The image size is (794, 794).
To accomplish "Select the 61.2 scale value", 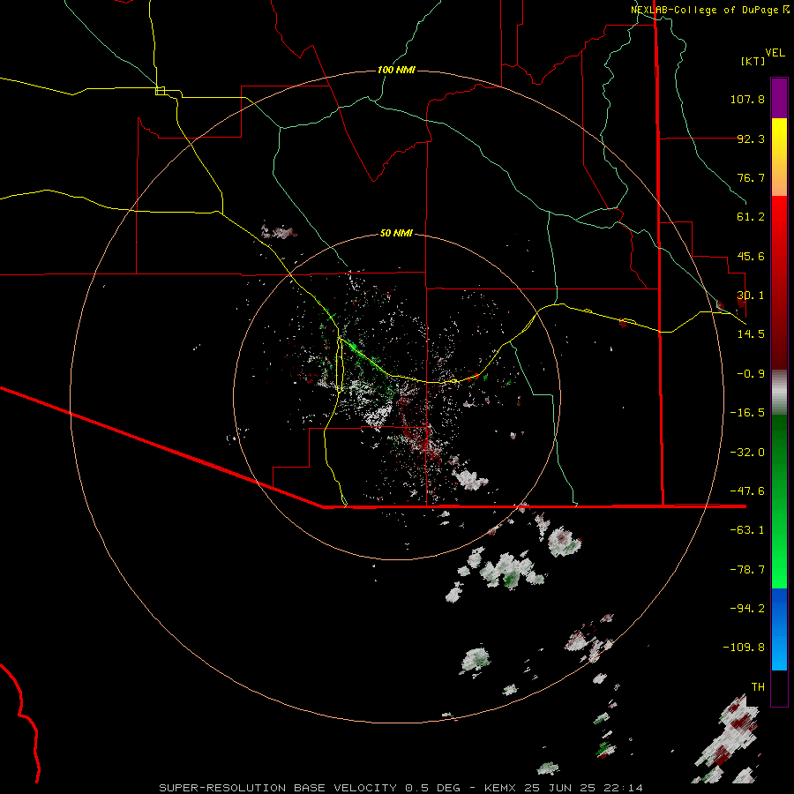I will click(x=751, y=217).
